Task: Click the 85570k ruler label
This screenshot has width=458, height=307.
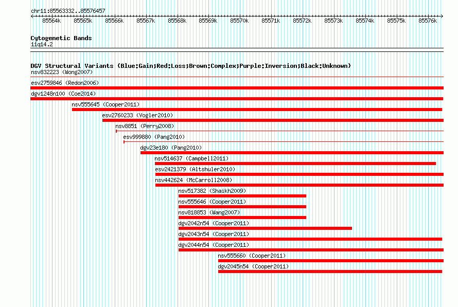Action: 239,21
